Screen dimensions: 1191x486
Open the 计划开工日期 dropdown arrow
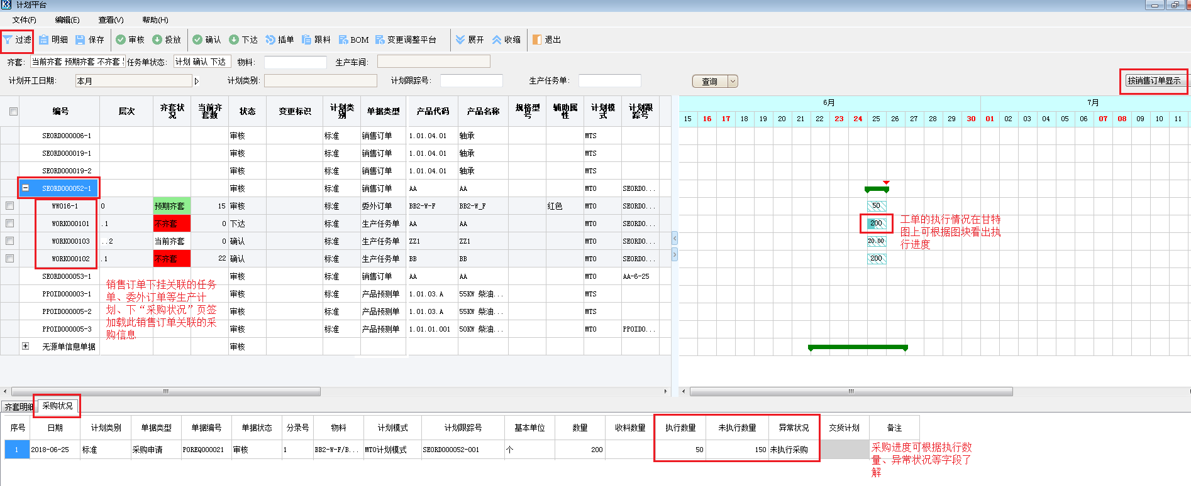(196, 81)
